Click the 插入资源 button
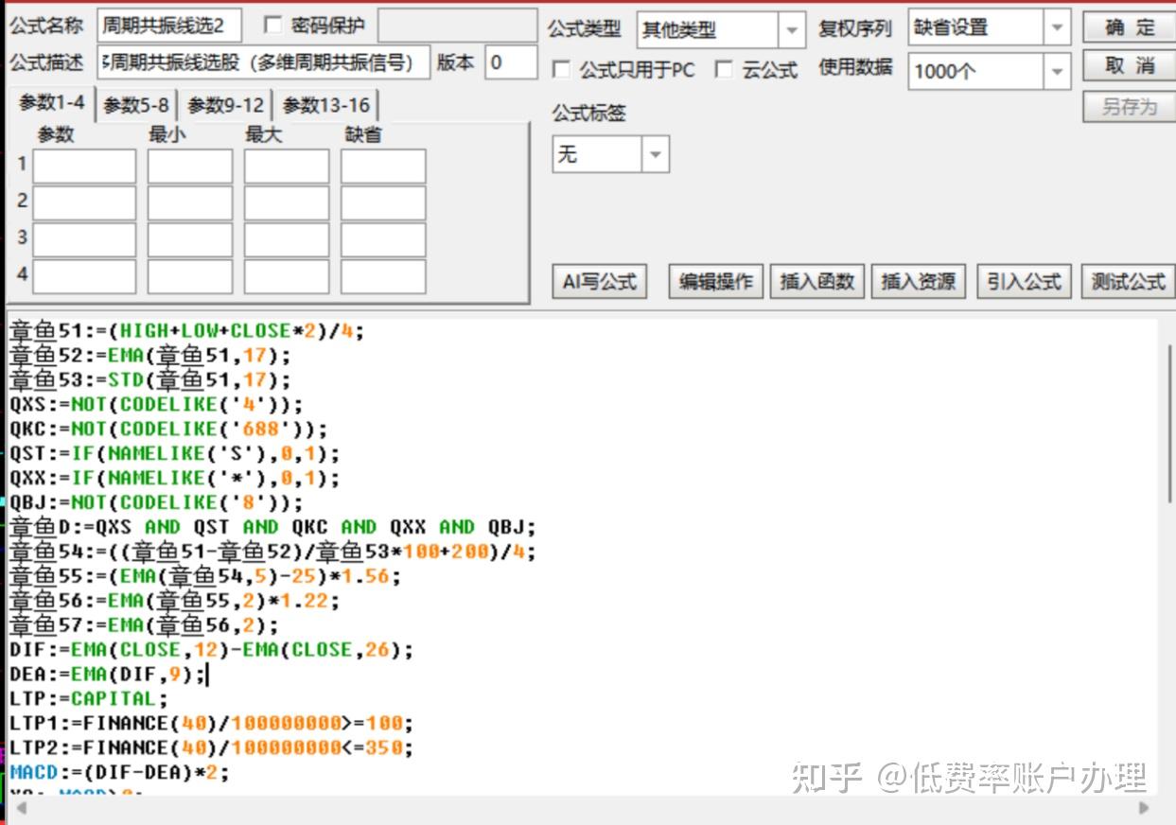Screen dimensions: 1176x825 coord(918,281)
